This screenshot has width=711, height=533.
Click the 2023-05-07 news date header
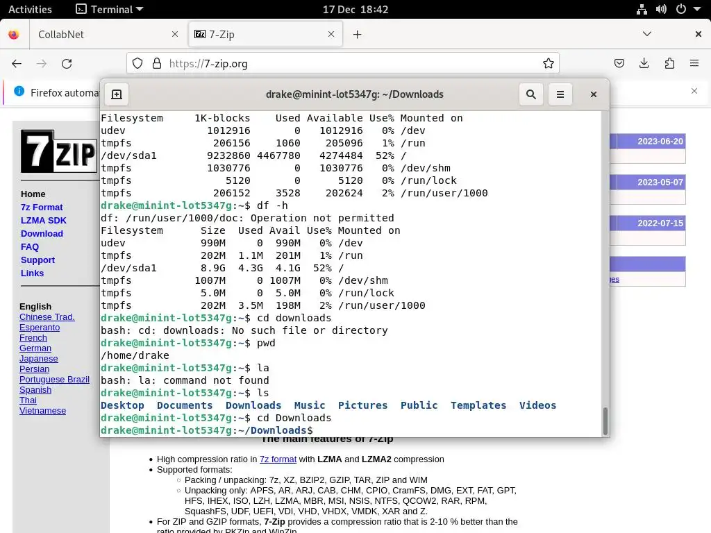point(660,183)
